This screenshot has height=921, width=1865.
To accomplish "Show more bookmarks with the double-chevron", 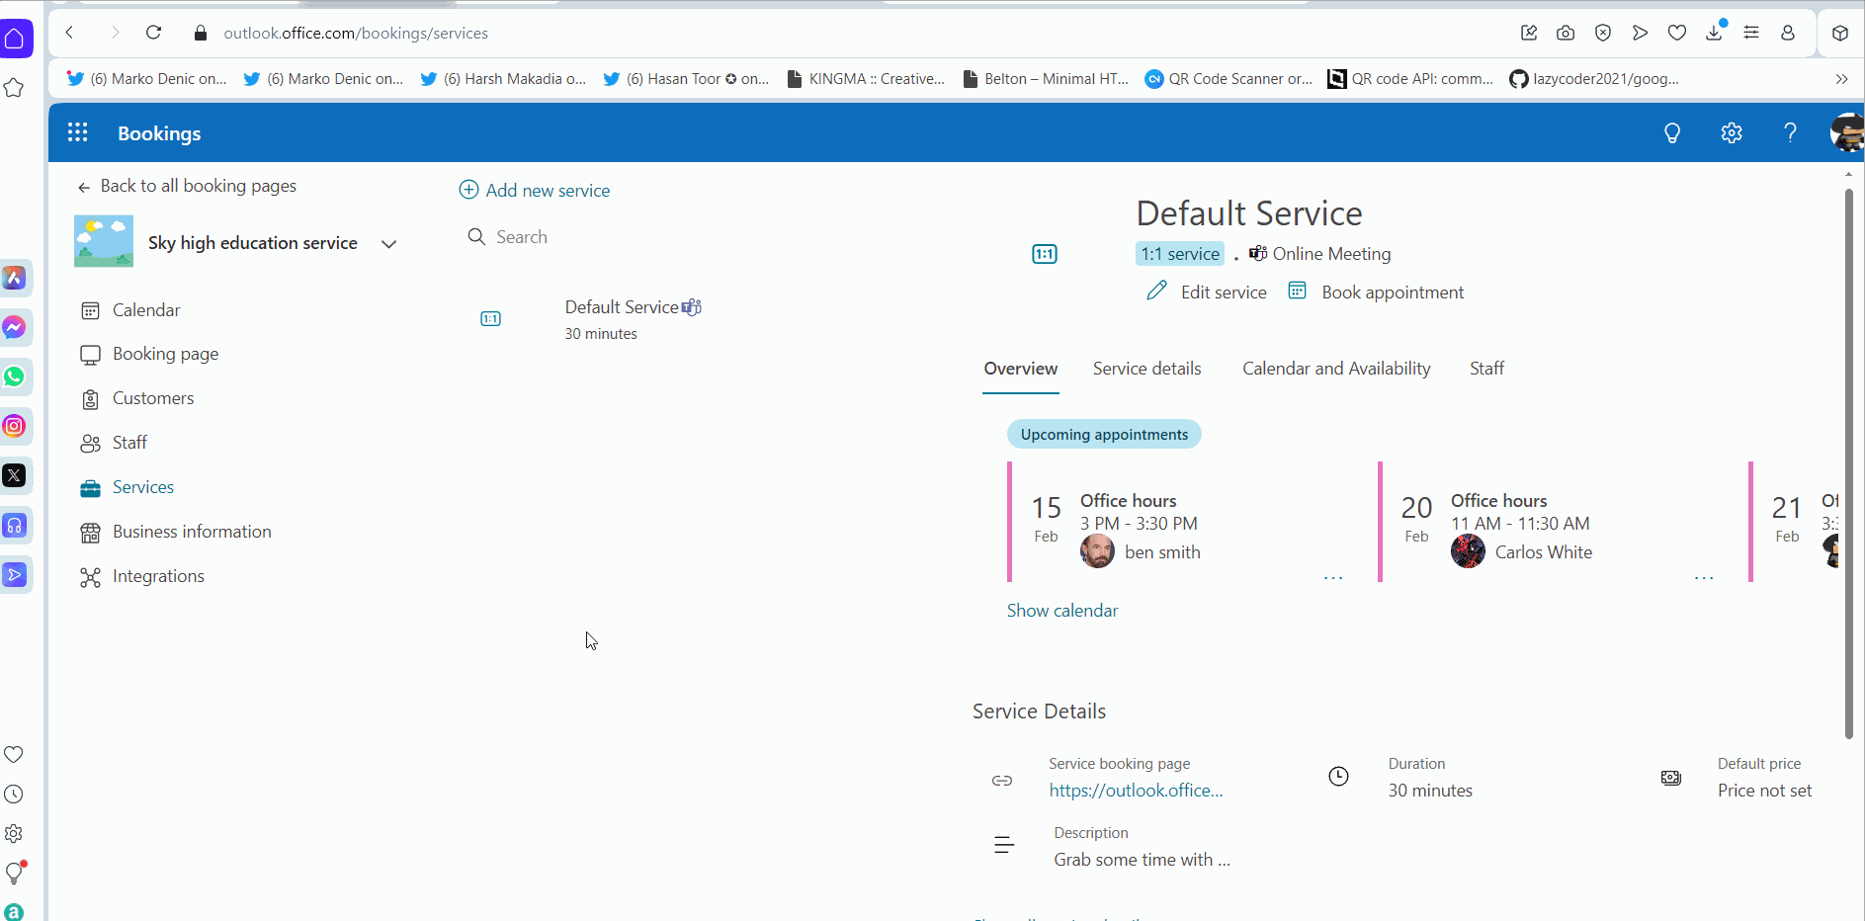I will tap(1842, 78).
